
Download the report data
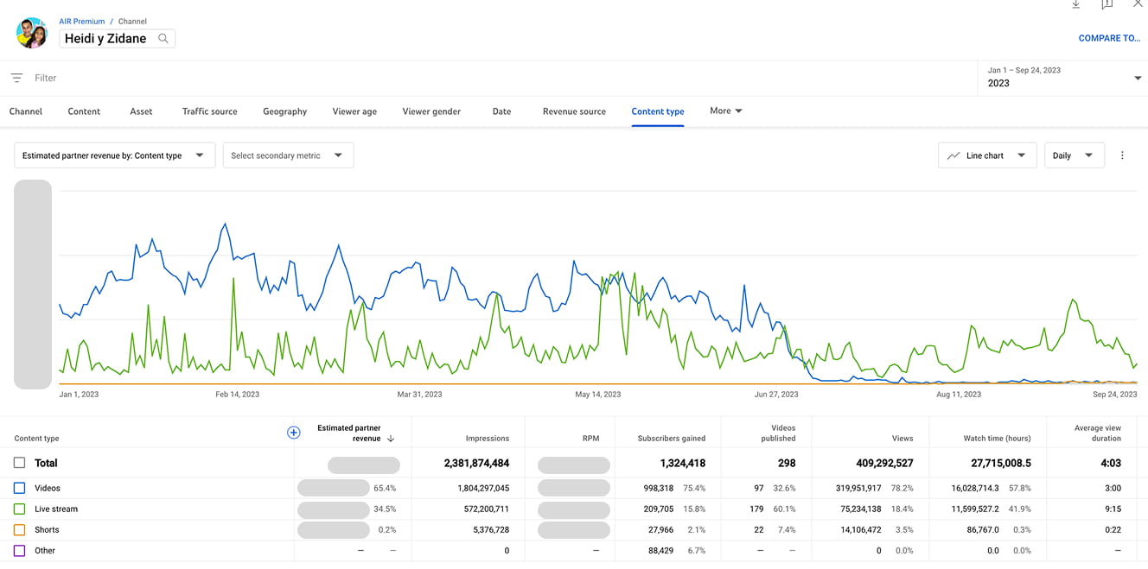click(1075, 5)
